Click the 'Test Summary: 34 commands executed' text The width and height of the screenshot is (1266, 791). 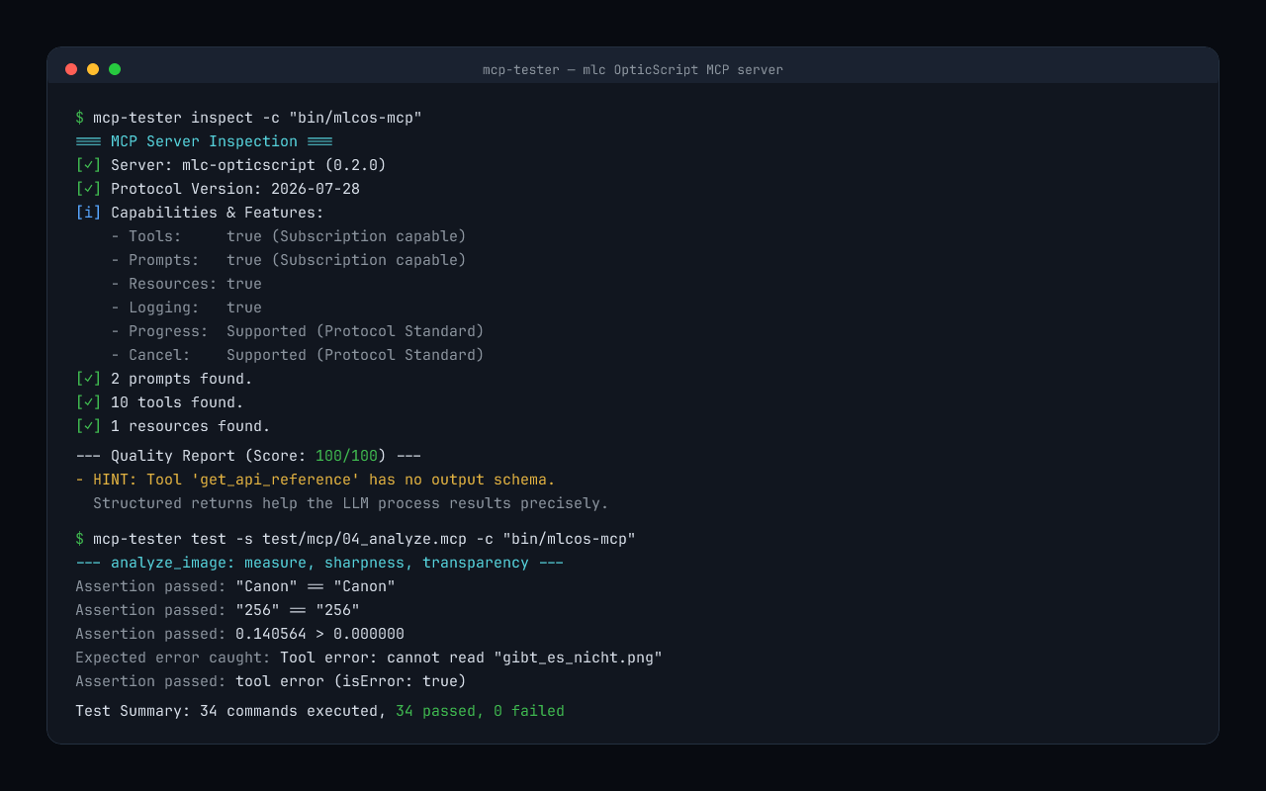point(230,711)
